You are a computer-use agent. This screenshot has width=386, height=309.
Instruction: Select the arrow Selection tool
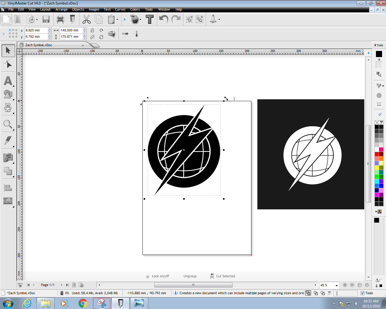pyautogui.click(x=8, y=50)
